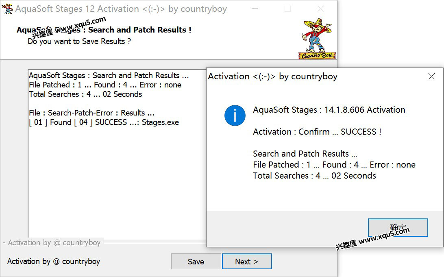
Task: Click the dialog title 'Activation <(:-)> by countryboy'
Action: point(273,76)
